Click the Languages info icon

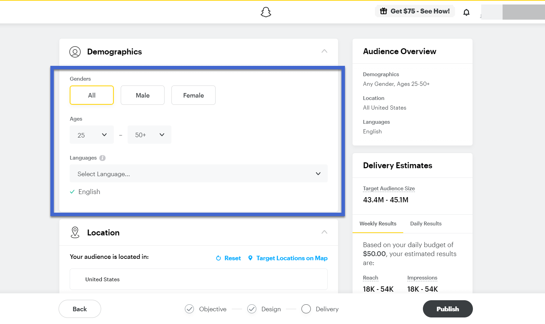[x=102, y=158]
